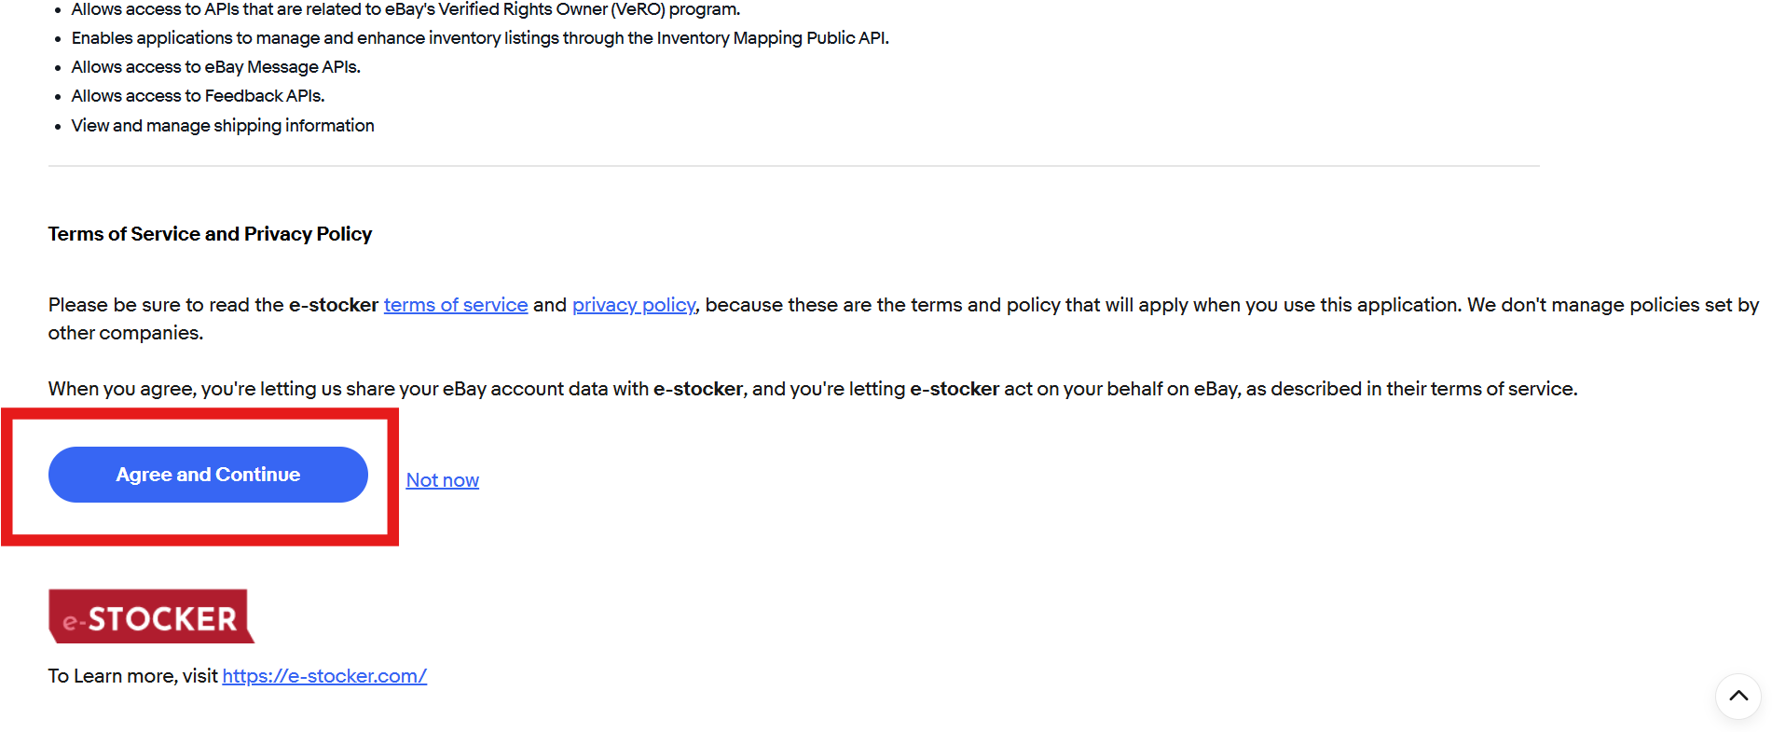Screen dimensions: 1772x732
Task: Click the View and manage shipping information bullet
Action: coord(223,126)
